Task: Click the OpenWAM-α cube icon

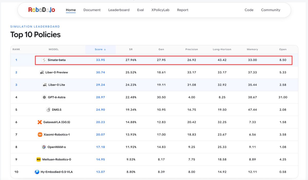Action: click(x=44, y=147)
